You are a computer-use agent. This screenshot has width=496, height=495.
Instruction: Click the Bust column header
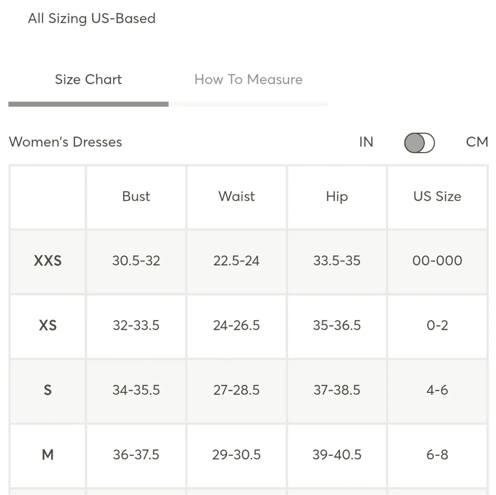click(x=136, y=196)
